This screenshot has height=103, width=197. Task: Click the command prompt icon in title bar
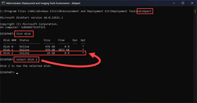point(3,3)
